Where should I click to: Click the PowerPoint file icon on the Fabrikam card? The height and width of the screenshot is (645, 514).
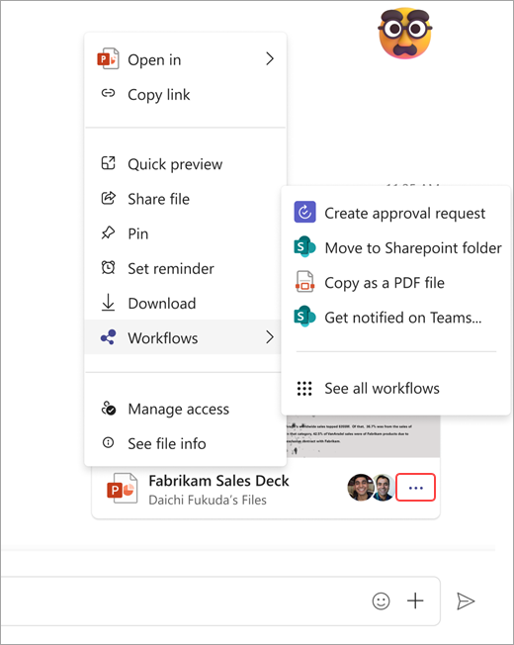pyautogui.click(x=122, y=489)
